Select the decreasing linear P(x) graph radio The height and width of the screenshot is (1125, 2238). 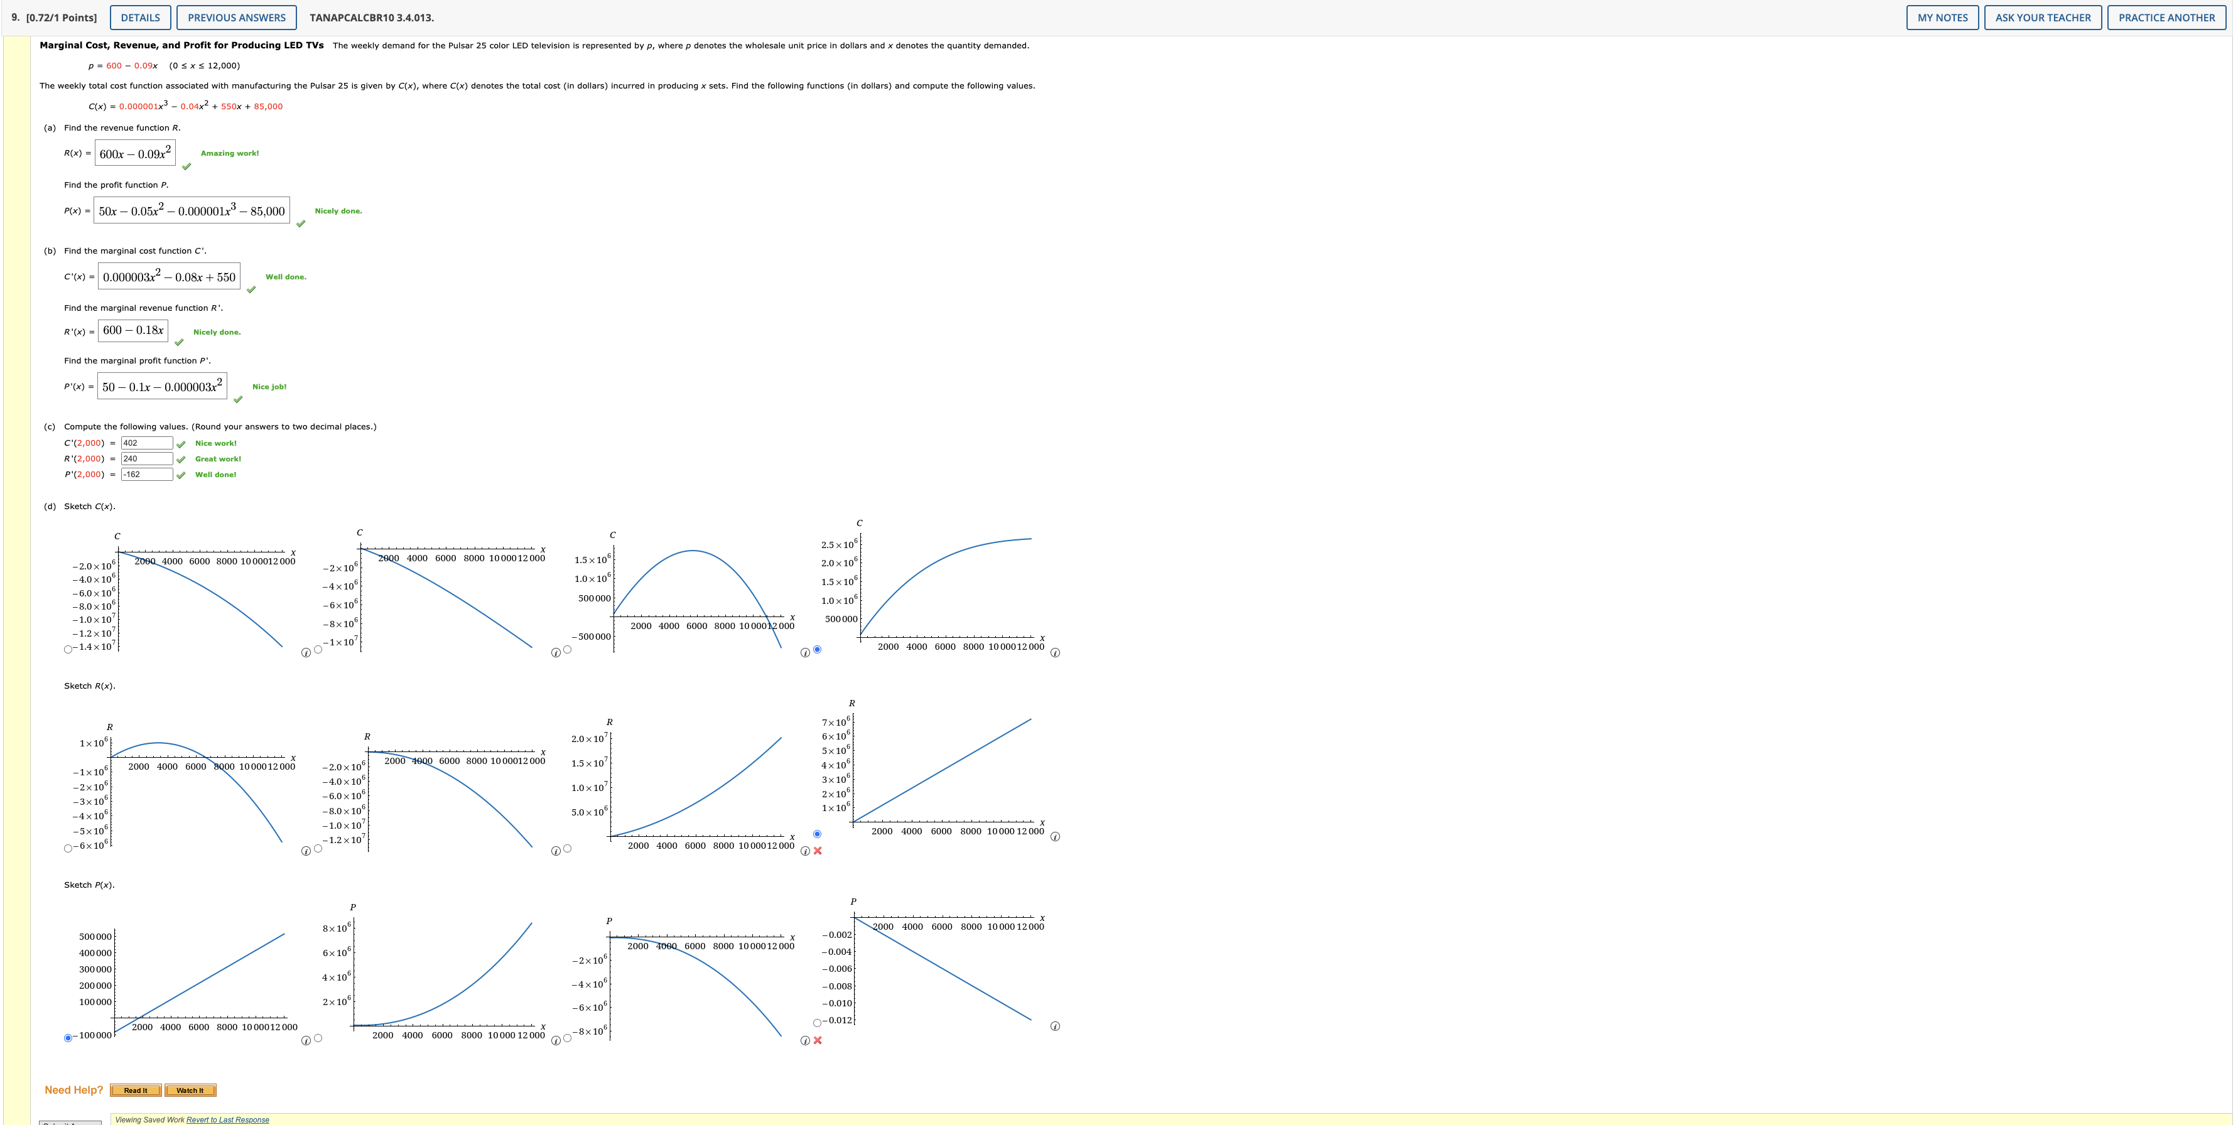(817, 1023)
